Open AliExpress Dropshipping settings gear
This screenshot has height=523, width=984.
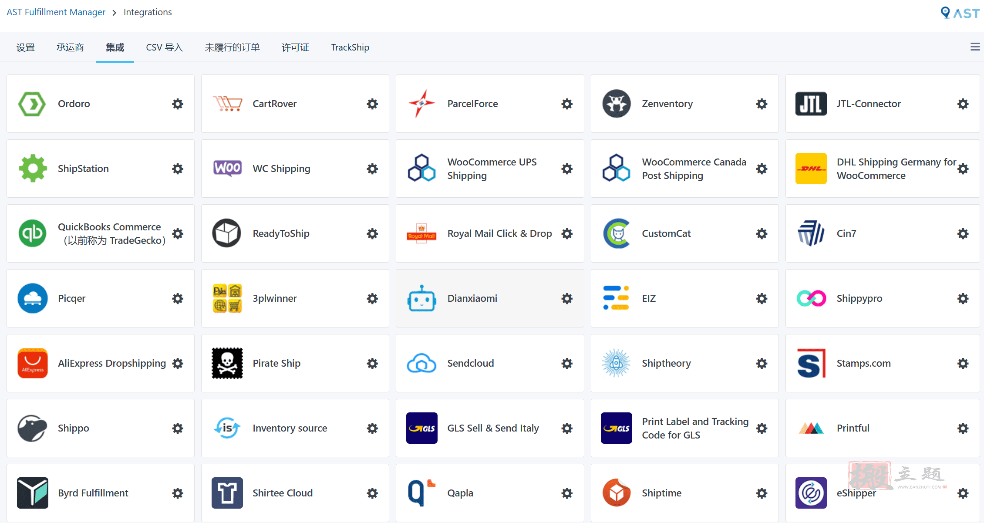tap(178, 363)
